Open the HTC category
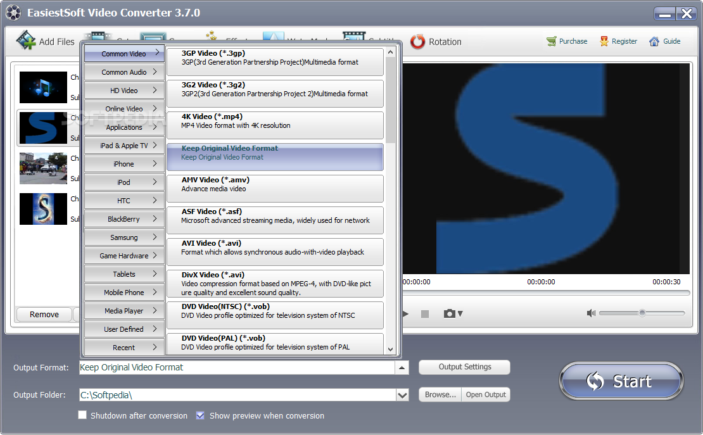The image size is (703, 435). pyautogui.click(x=124, y=201)
